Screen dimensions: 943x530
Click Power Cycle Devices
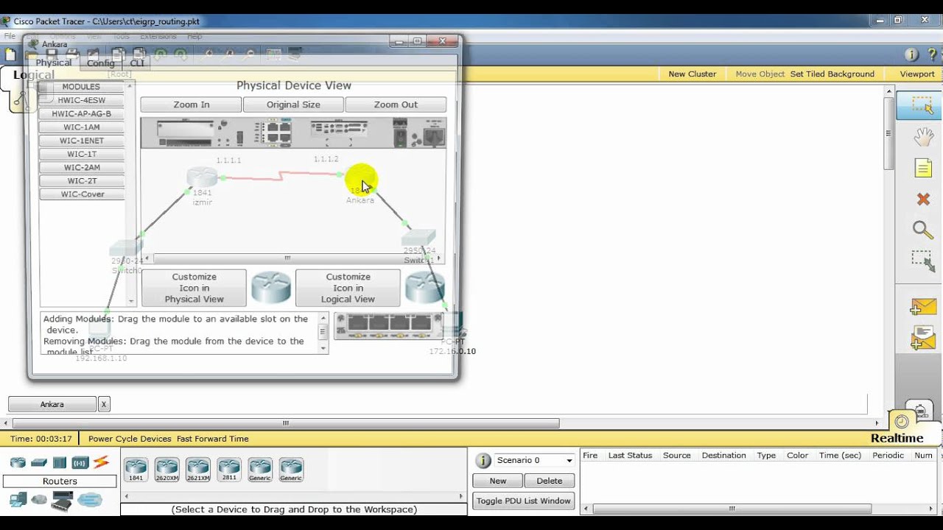click(130, 439)
